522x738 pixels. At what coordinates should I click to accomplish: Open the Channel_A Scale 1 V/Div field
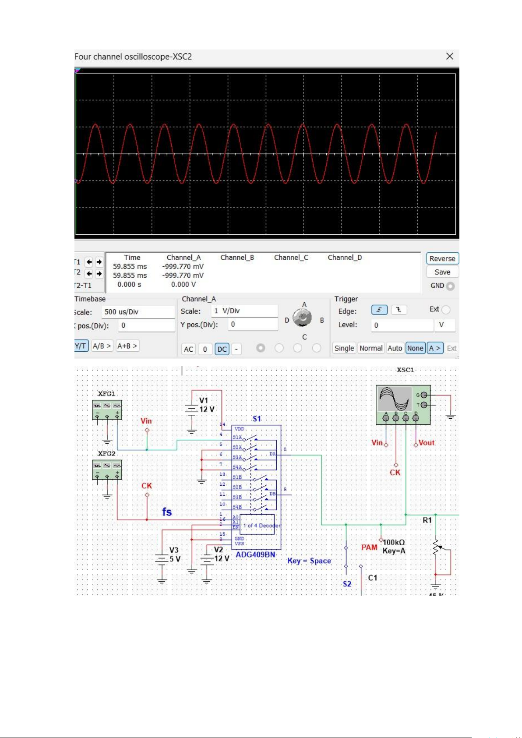(x=244, y=311)
